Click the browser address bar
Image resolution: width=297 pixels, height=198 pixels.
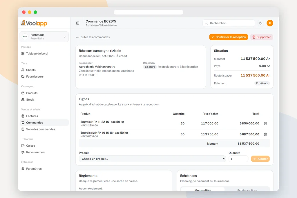(x=148, y=12)
